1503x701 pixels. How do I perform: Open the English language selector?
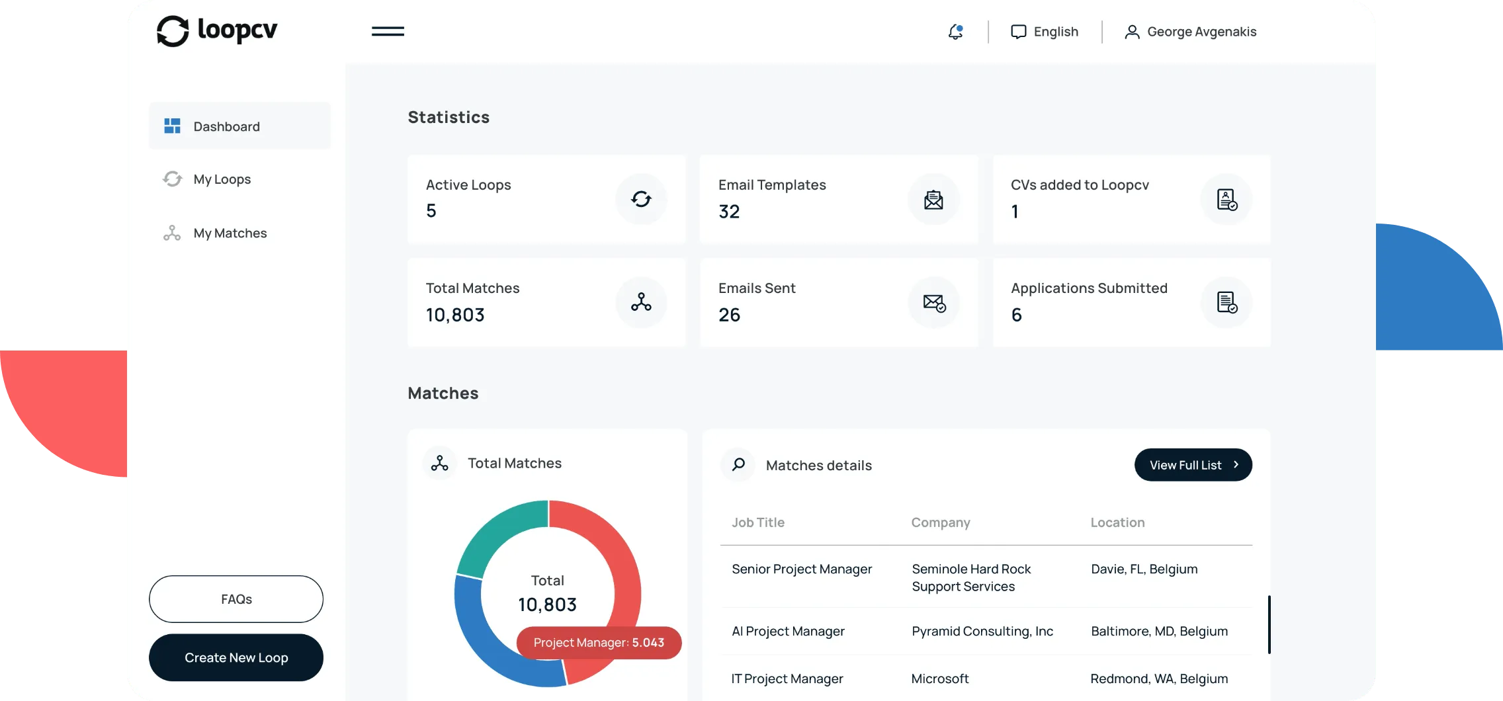click(1044, 31)
